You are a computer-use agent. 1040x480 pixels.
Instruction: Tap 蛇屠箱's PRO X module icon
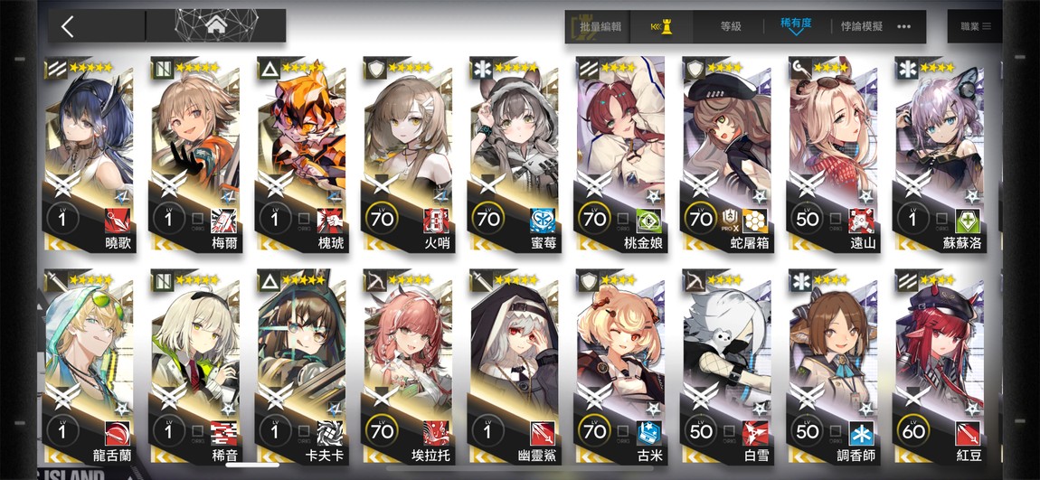[x=730, y=220]
